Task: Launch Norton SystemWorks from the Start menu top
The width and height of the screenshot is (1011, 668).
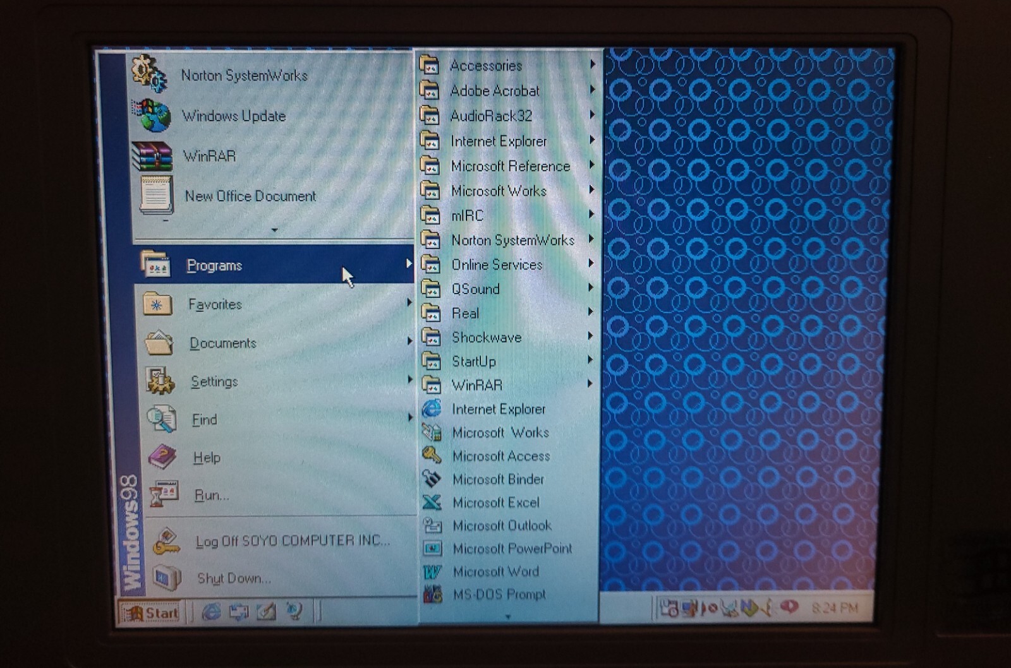Action: 272,75
